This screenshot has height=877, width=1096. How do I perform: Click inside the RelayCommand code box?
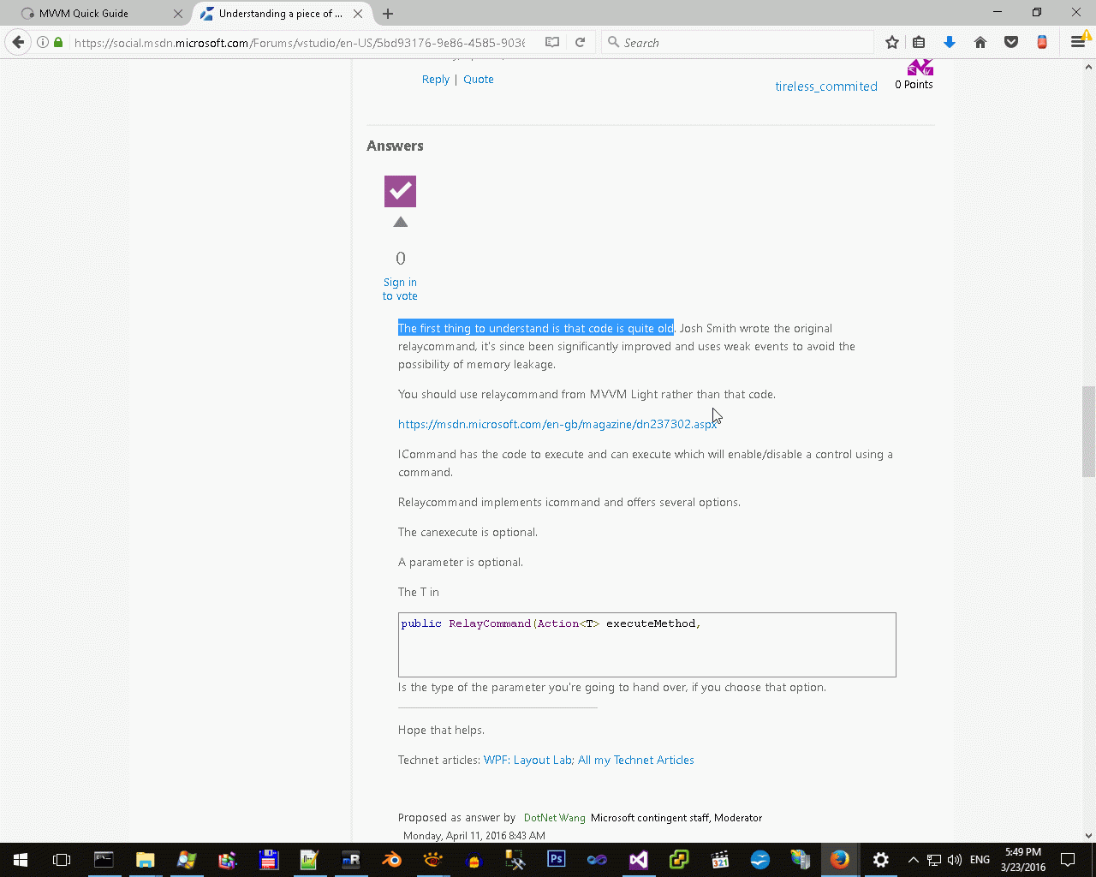647,645
